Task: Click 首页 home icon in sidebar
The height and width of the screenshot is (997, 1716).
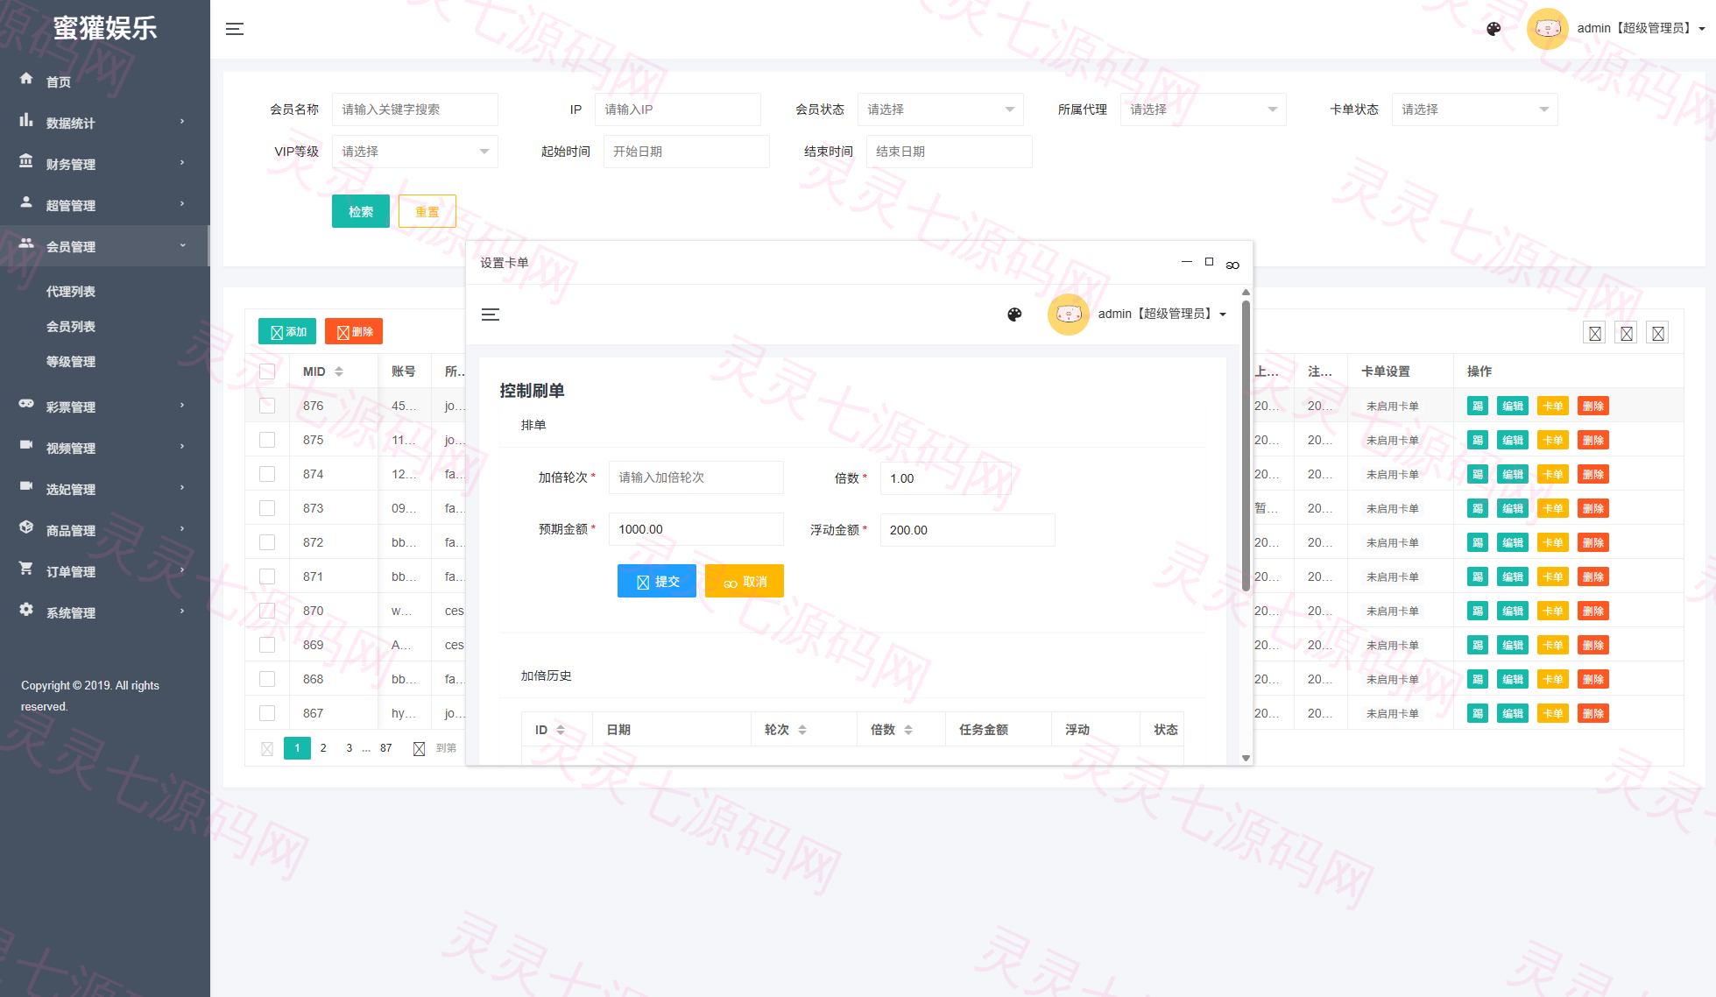Action: 26,79
